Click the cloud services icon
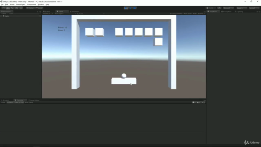This screenshot has height=147, width=261. click(x=219, y=8)
